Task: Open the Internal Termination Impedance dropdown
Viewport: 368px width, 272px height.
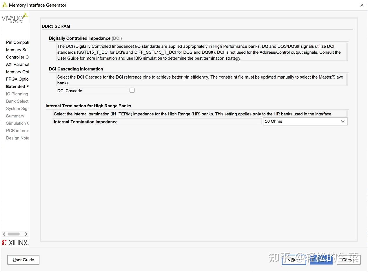Action: (x=305, y=122)
